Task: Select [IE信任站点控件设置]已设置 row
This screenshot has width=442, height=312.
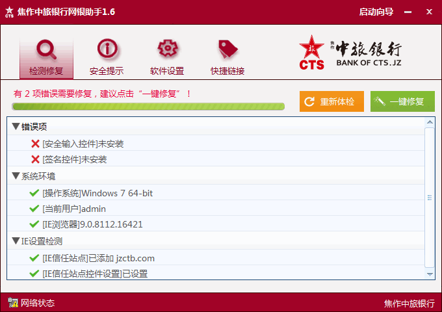Action: pyautogui.click(x=216, y=273)
